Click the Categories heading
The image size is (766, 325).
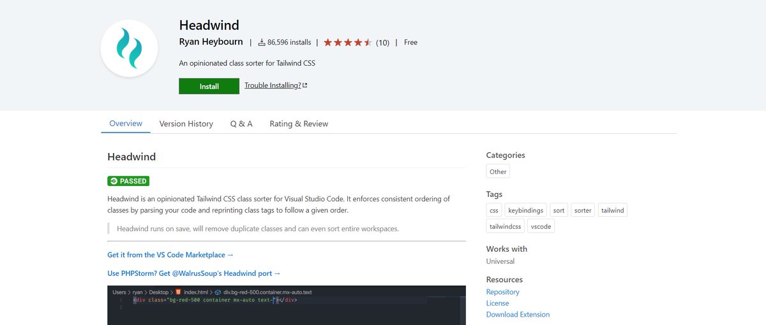506,155
